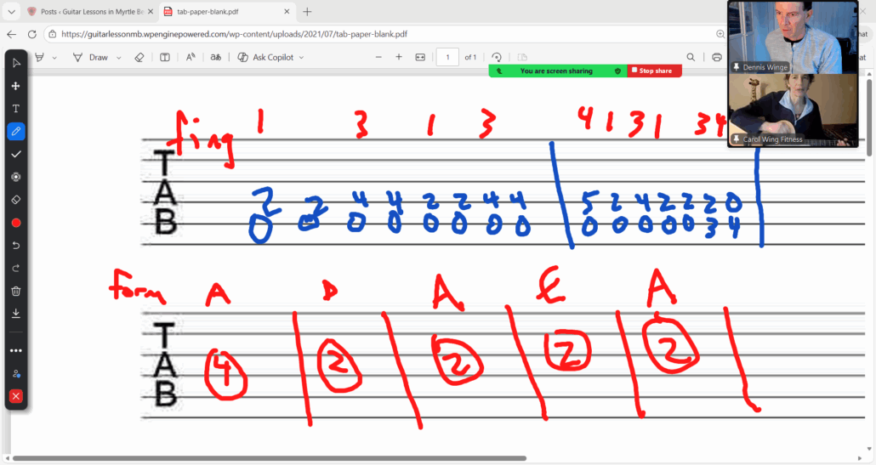Expand the Draw tool options dropdown
Image resolution: width=876 pixels, height=465 pixels.
[x=119, y=57]
